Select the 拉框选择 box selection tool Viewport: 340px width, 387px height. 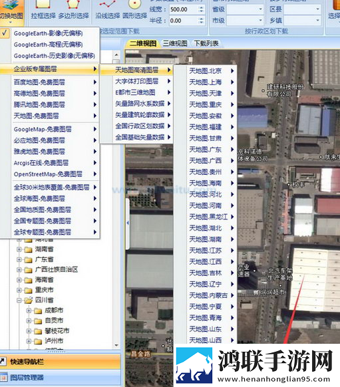(x=43, y=10)
